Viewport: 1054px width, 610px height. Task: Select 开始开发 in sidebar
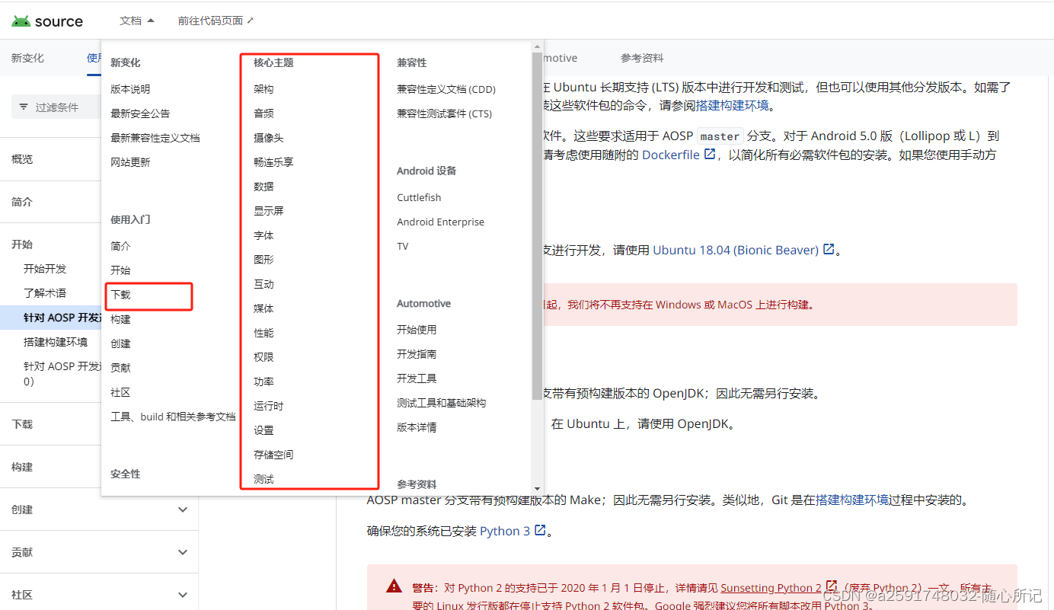[x=45, y=269]
